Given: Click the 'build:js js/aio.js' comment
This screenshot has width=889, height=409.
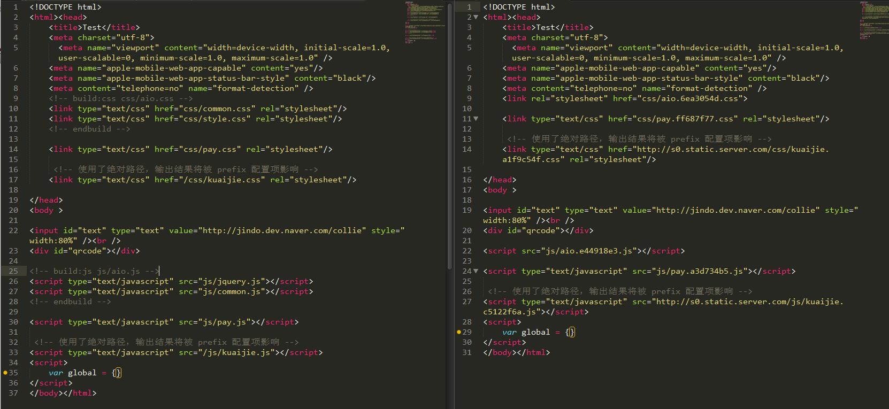Looking at the screenshot, I should point(94,271).
